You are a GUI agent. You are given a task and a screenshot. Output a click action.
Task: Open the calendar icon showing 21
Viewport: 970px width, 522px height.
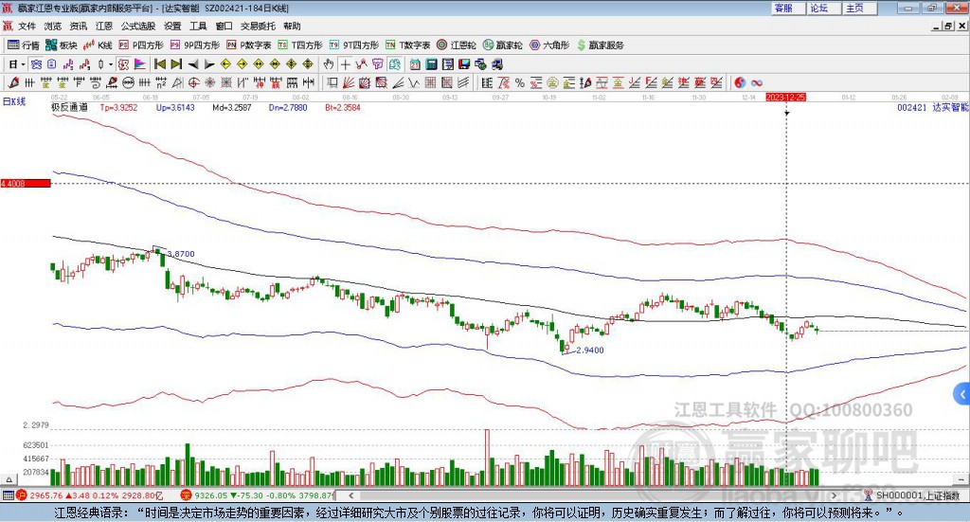pos(415,64)
